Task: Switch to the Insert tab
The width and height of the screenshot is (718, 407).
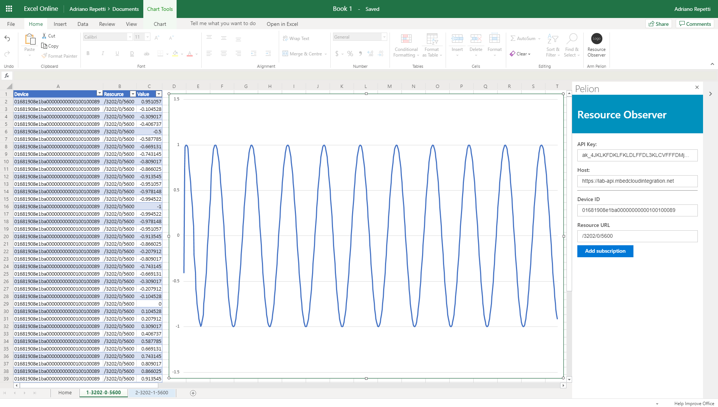Action: pyautogui.click(x=60, y=24)
